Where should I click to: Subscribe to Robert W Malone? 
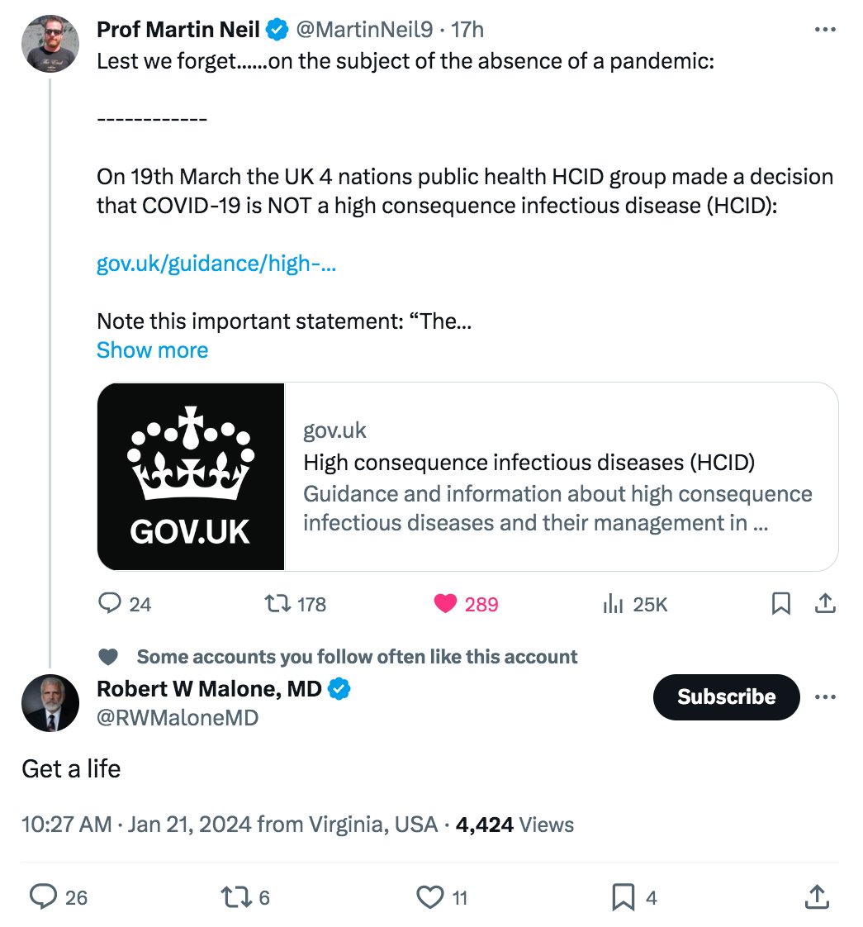(726, 697)
